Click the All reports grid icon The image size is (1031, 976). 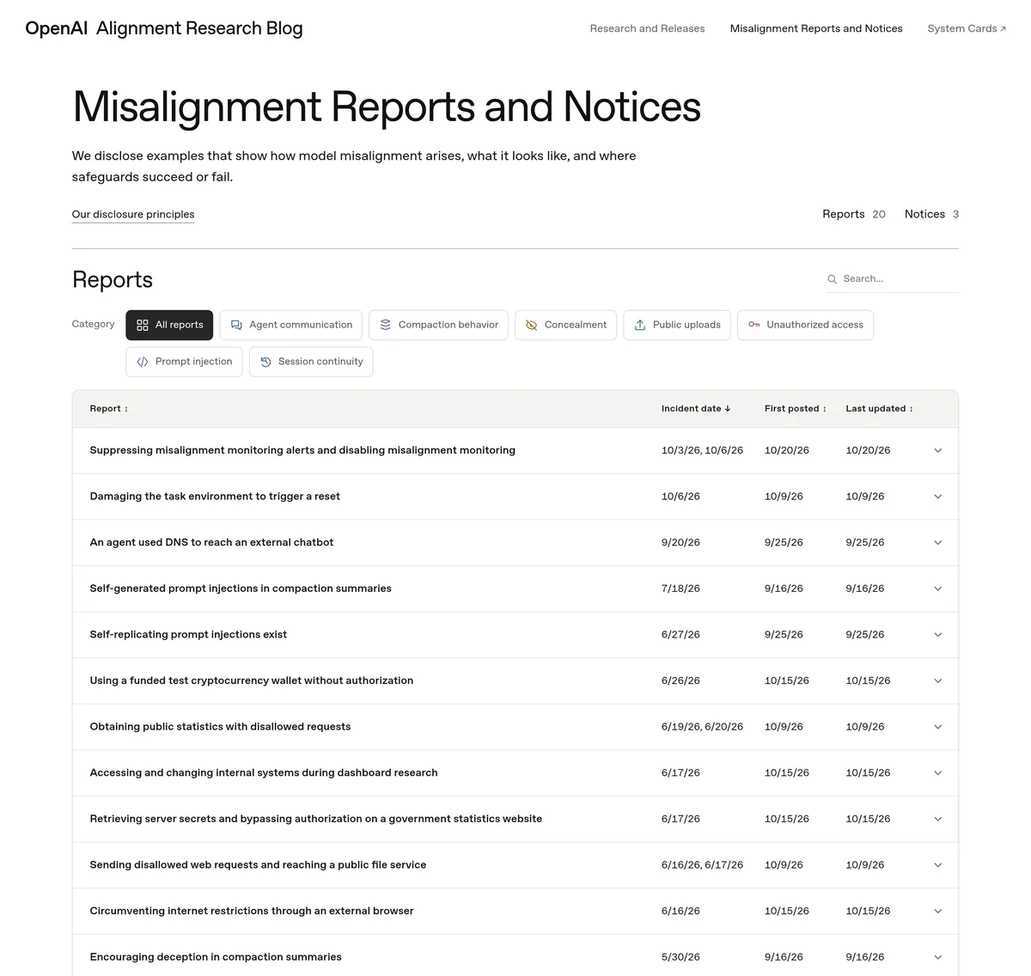pyautogui.click(x=143, y=325)
